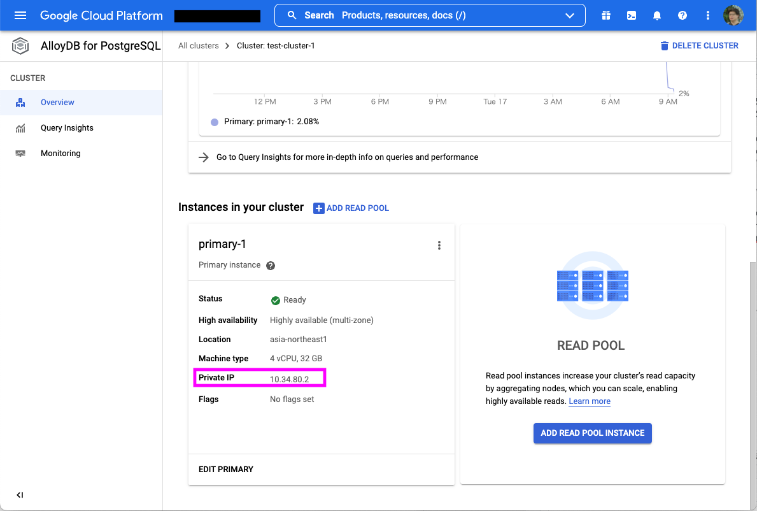Click ADD READ POOL INSTANCE button
Viewport: 757px width, 511px height.
pos(592,433)
